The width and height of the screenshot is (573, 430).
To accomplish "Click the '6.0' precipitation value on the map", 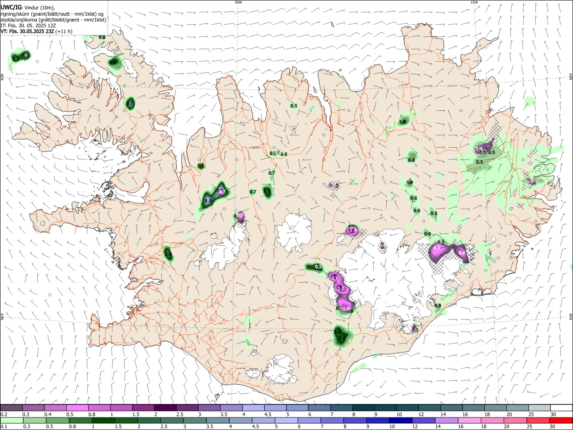I will coord(208,201).
